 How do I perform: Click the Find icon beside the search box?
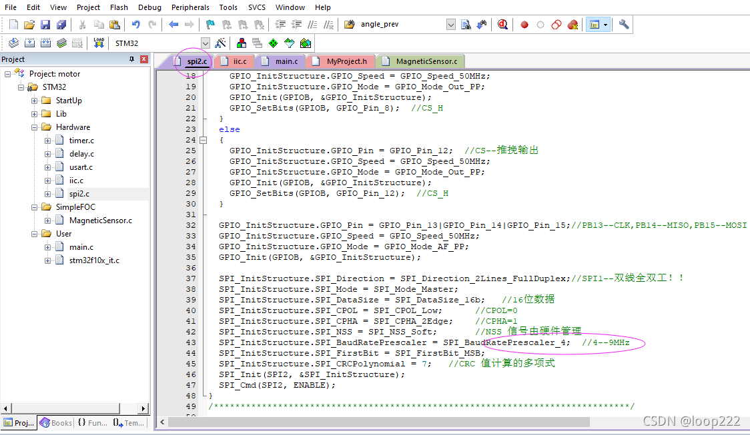[465, 25]
